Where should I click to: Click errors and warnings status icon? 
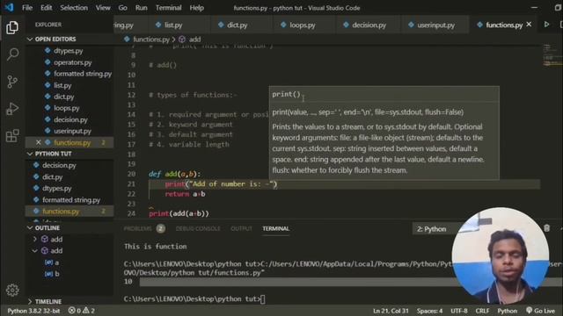[82, 311]
